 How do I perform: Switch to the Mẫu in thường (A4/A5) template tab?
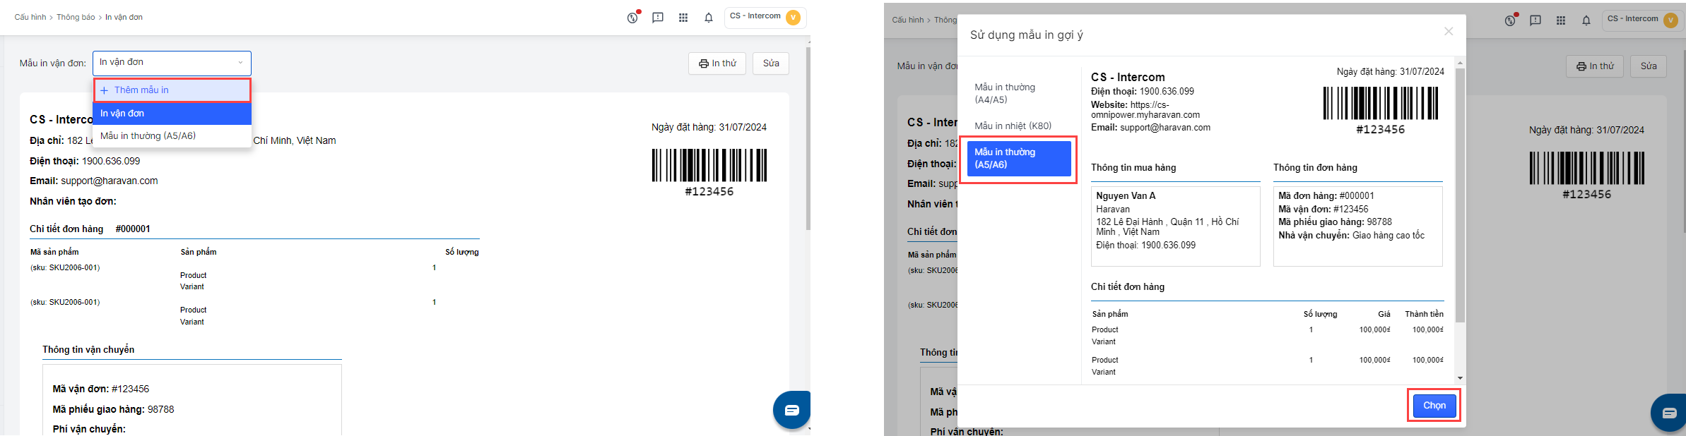1005,93
